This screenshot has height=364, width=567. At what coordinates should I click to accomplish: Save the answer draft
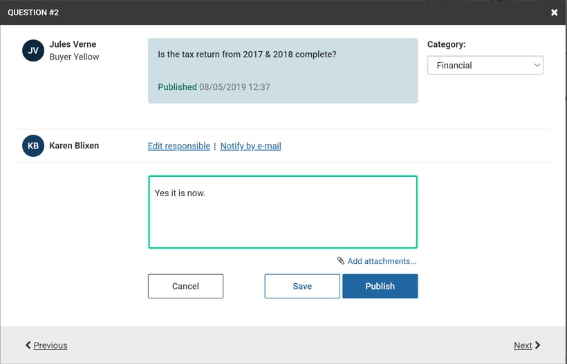(x=302, y=286)
